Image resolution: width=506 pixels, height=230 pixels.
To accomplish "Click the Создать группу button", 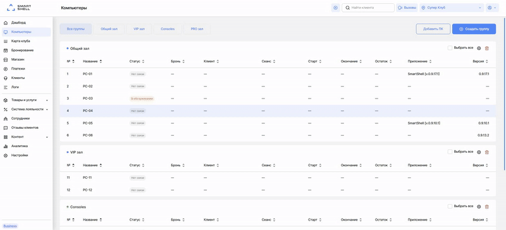I will (x=474, y=29).
